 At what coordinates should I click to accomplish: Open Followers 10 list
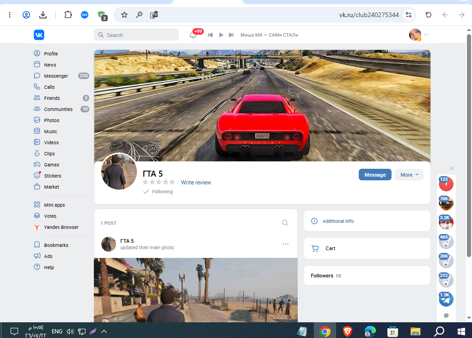(x=367, y=276)
